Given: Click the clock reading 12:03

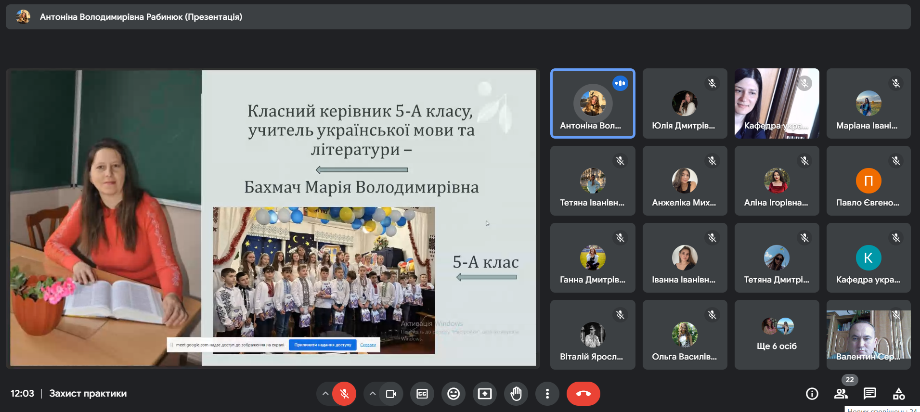Looking at the screenshot, I should (22, 394).
